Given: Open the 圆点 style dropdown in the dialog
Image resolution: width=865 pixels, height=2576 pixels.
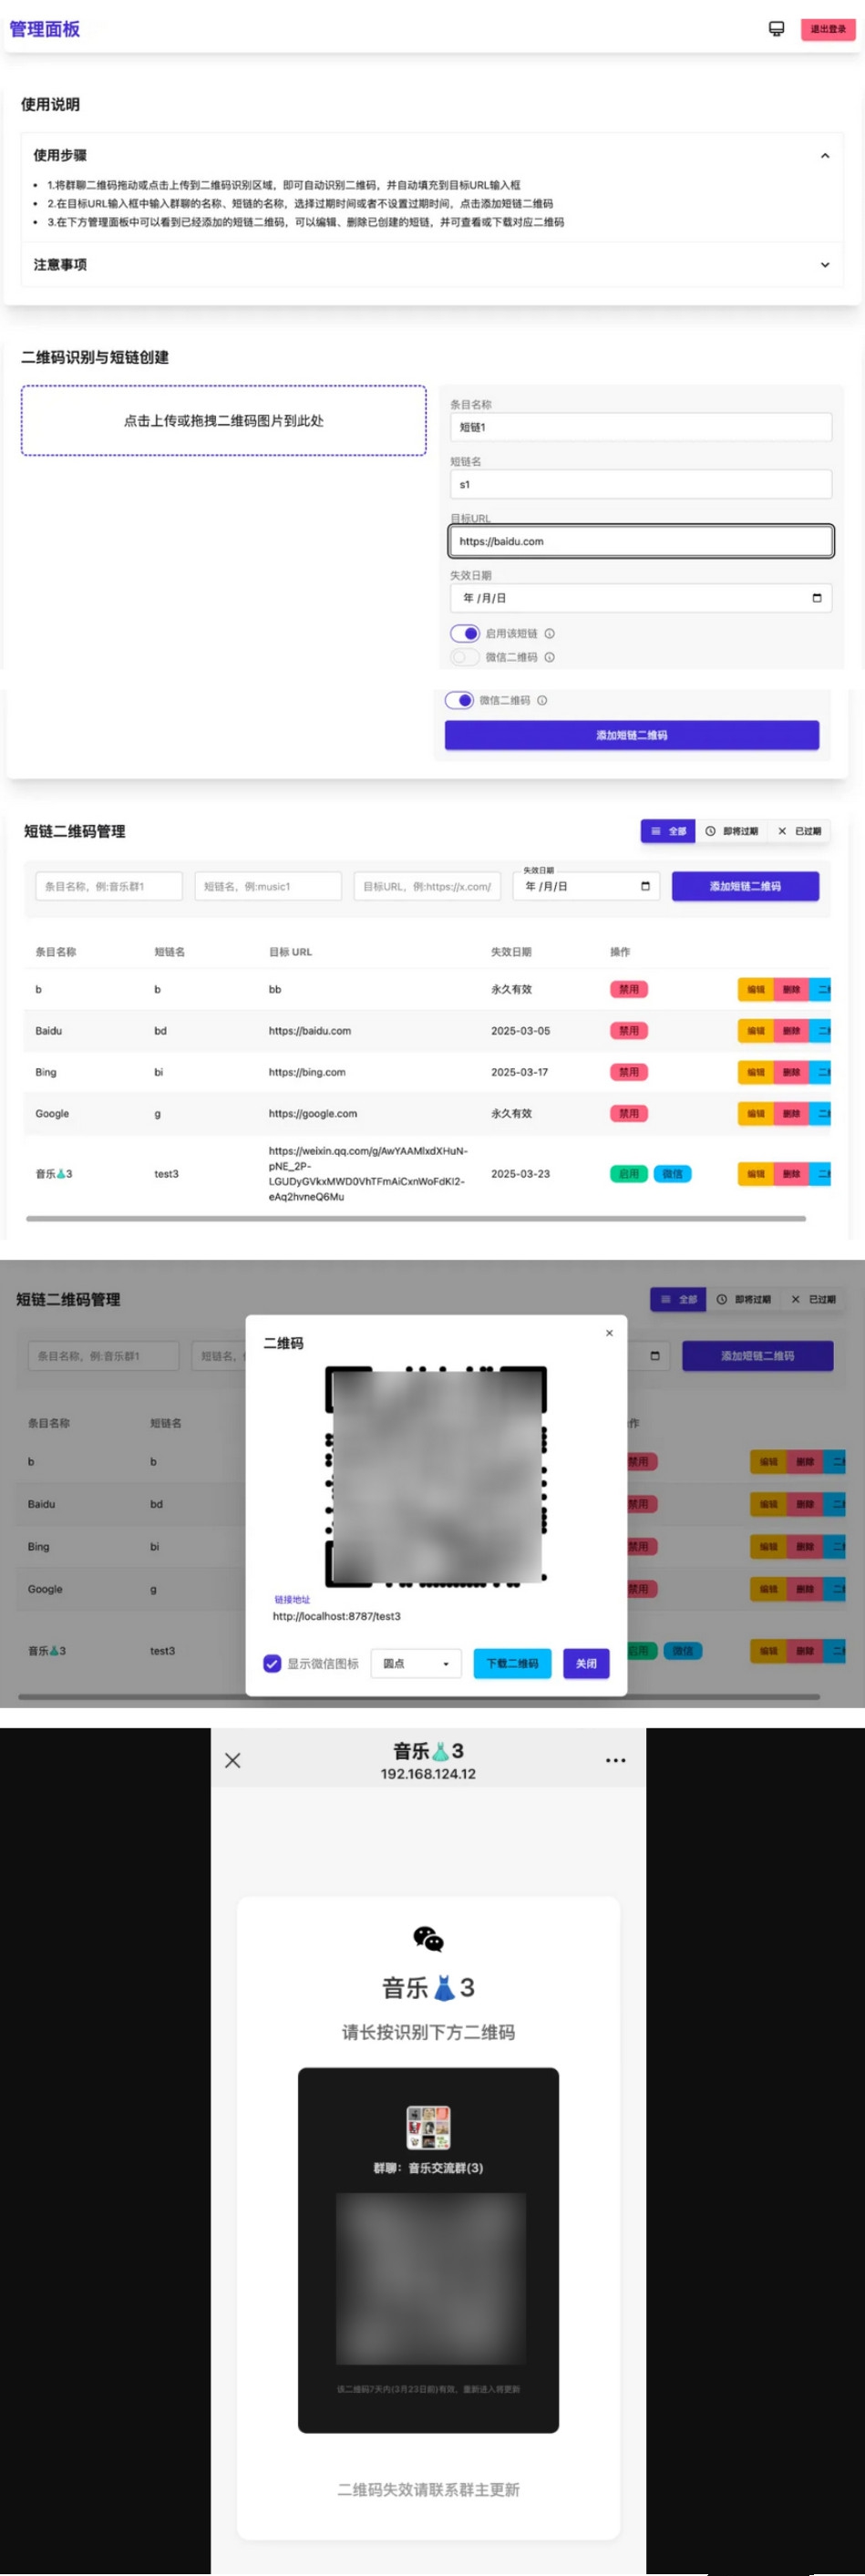Looking at the screenshot, I should click(x=416, y=1663).
